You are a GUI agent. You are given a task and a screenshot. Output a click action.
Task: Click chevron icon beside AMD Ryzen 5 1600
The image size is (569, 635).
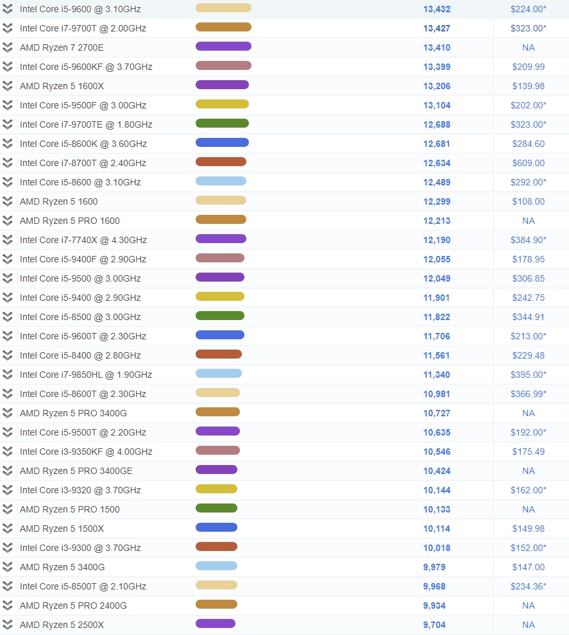tap(8, 201)
